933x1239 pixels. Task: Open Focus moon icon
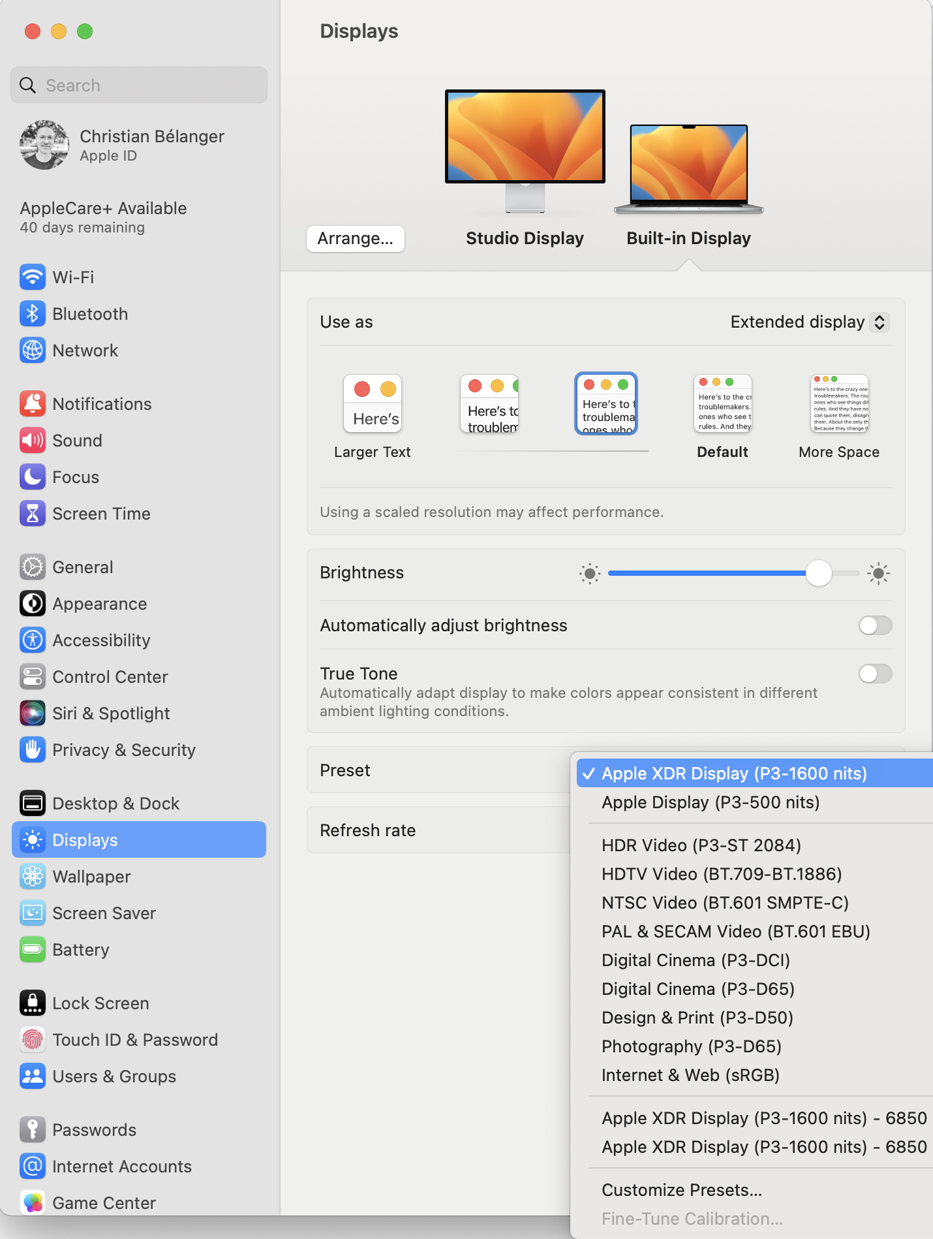click(33, 477)
